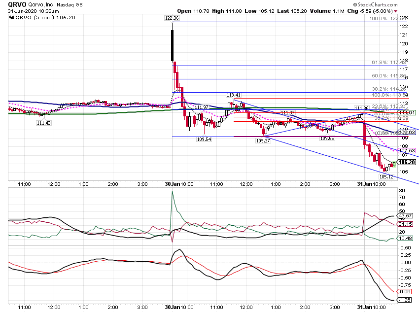Click the 50.0% Fibonacci label near 116
The width and height of the screenshot is (419, 312).
point(389,76)
